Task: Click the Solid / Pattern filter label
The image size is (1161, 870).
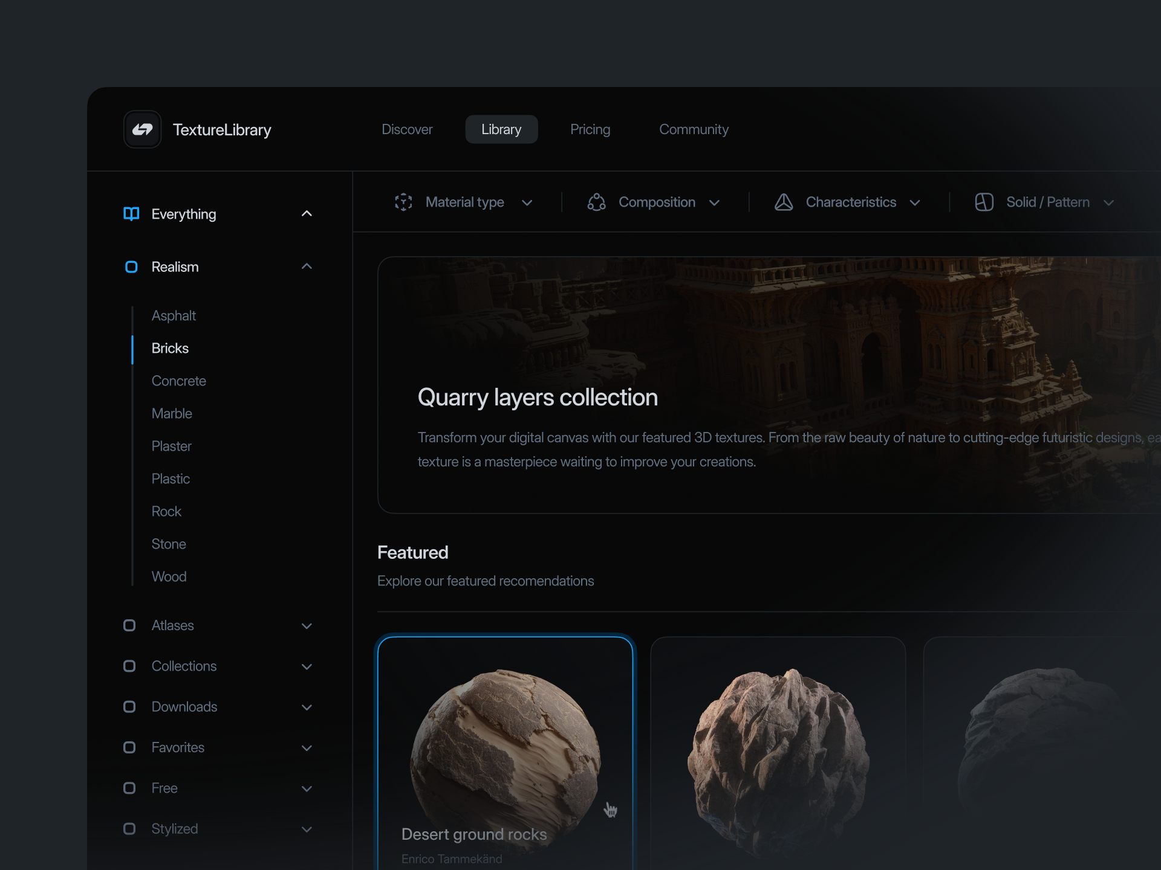Action: (1048, 202)
